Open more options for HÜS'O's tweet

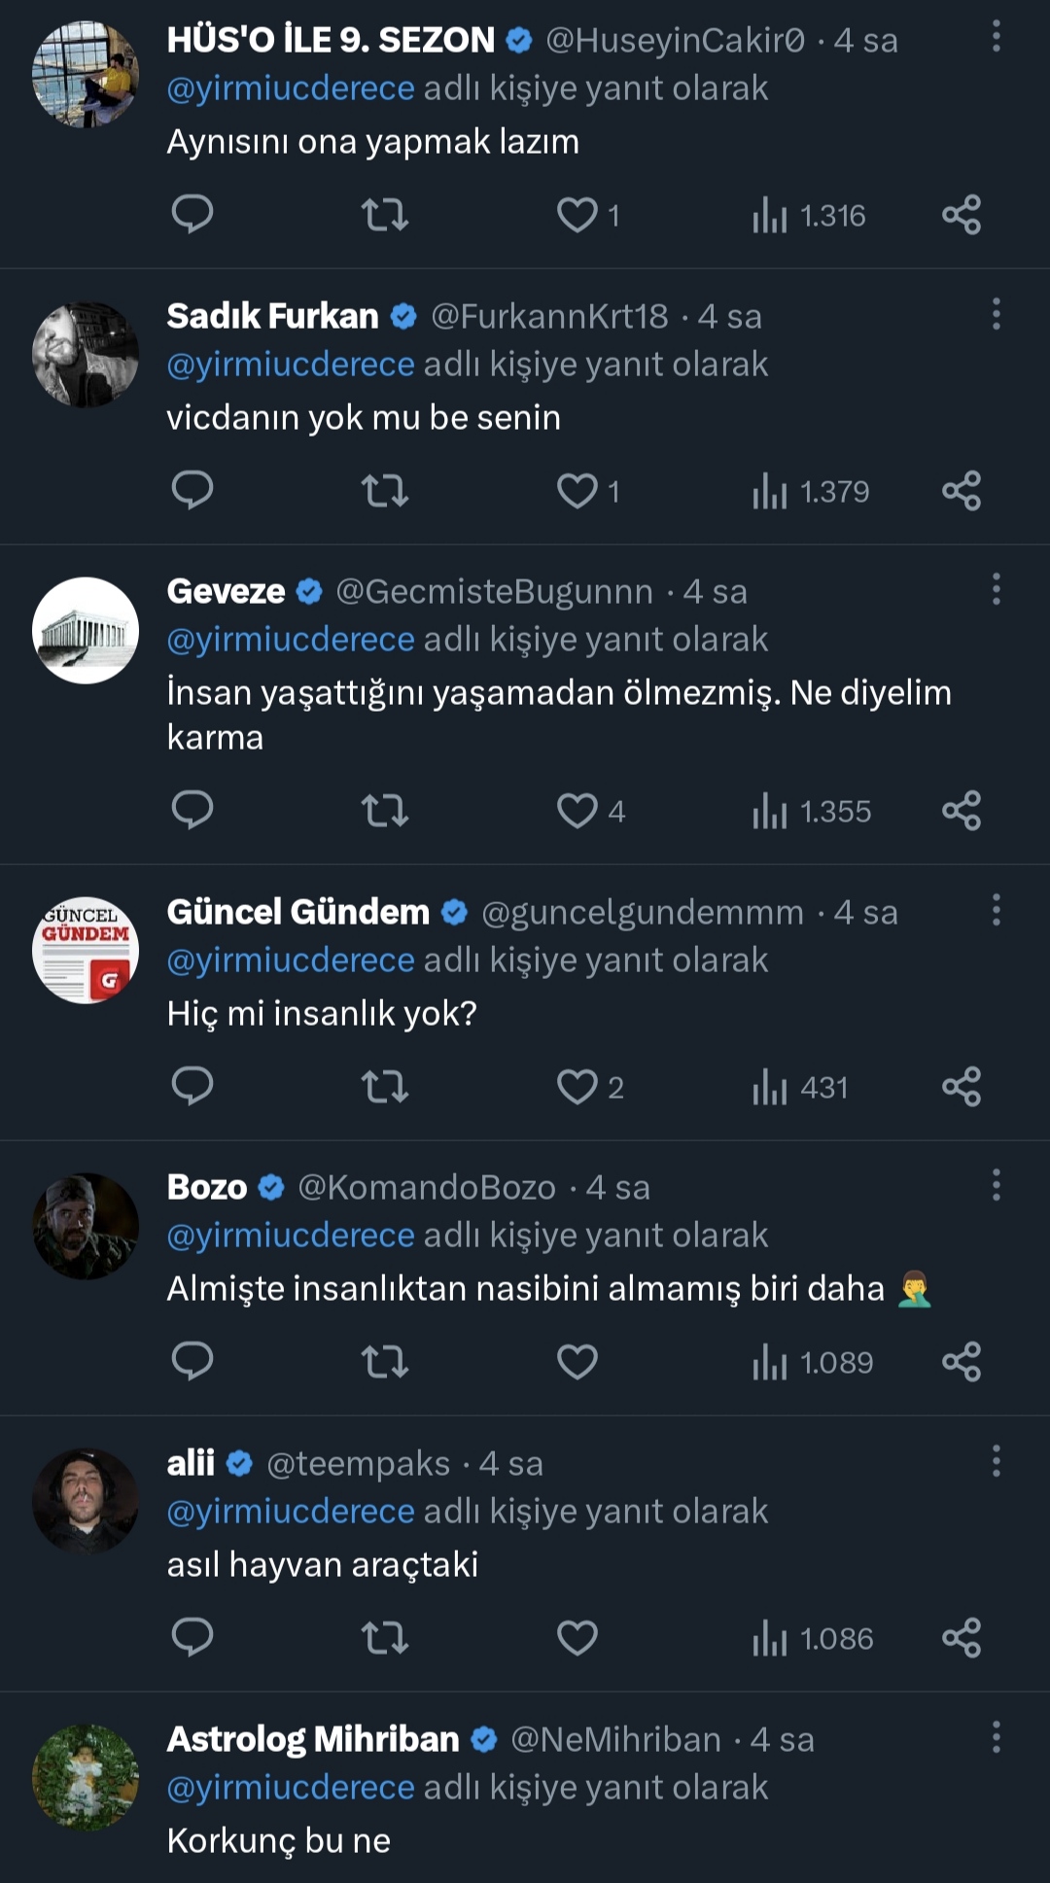(996, 37)
